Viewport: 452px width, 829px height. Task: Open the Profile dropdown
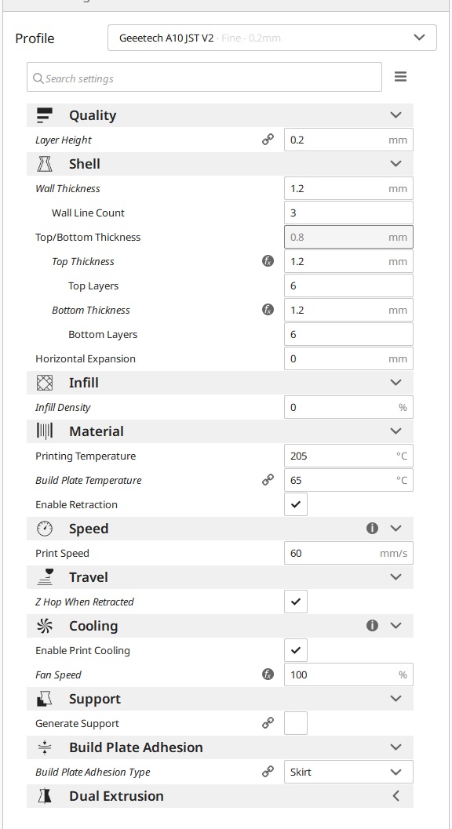[x=272, y=37]
